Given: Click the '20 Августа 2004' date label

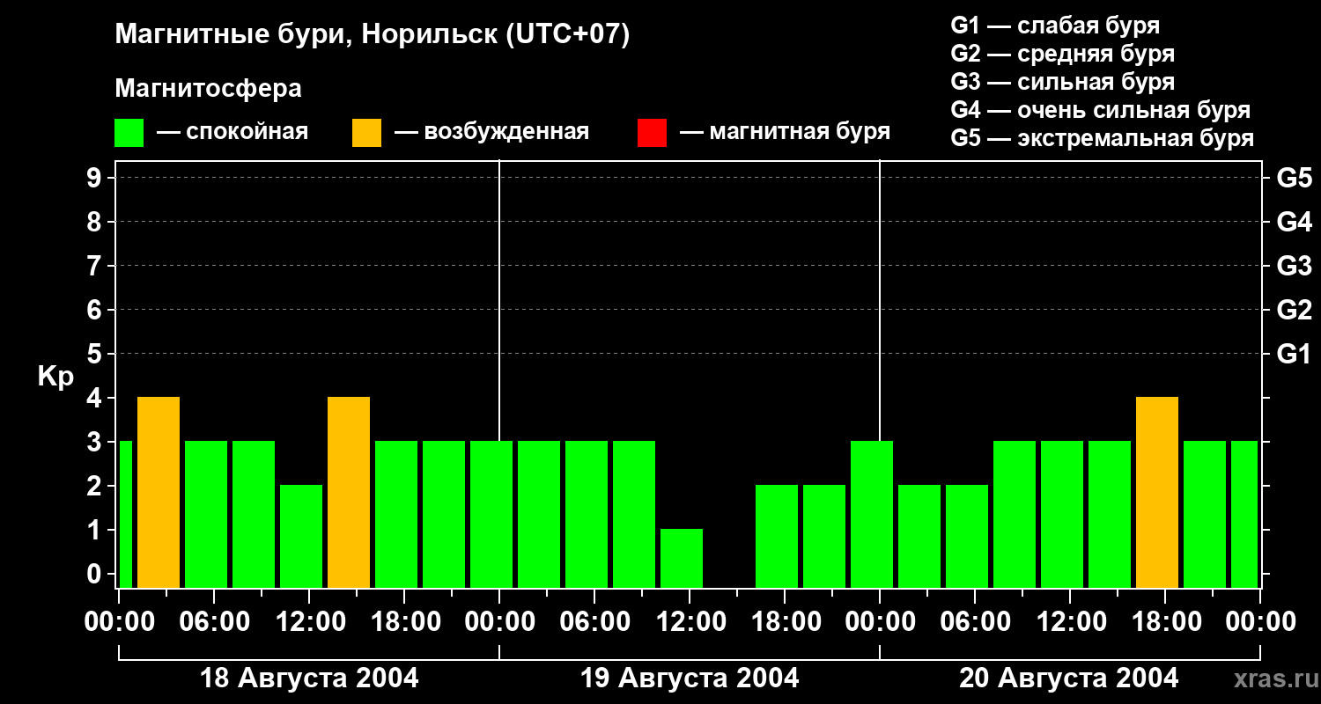Looking at the screenshot, I should (1069, 678).
